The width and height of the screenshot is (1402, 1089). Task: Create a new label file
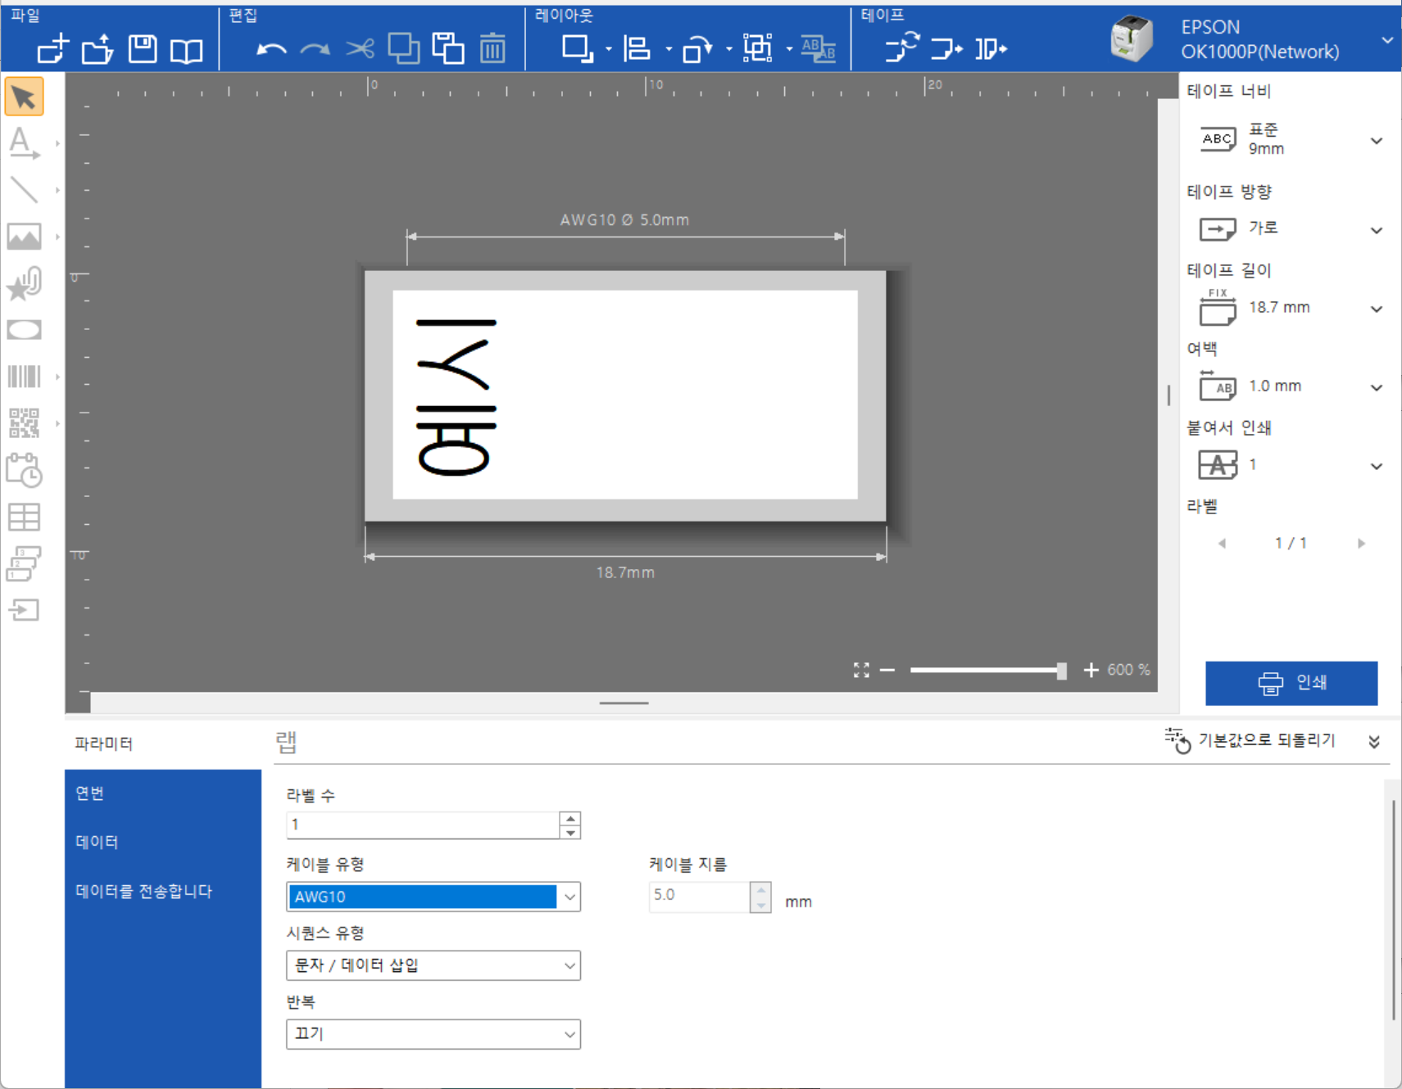coord(53,49)
